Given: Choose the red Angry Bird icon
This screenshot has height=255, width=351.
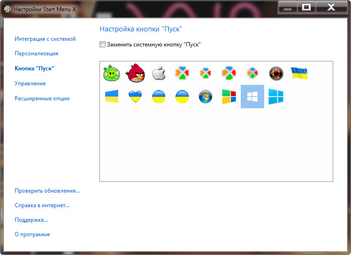Looking at the screenshot, I should click(x=135, y=73).
